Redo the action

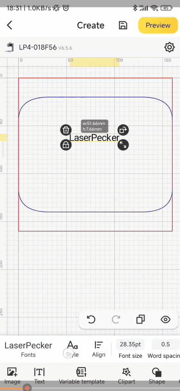[x=116, y=319]
